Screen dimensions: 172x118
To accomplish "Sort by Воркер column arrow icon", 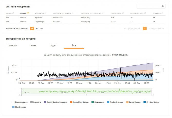I will coord(28,13).
